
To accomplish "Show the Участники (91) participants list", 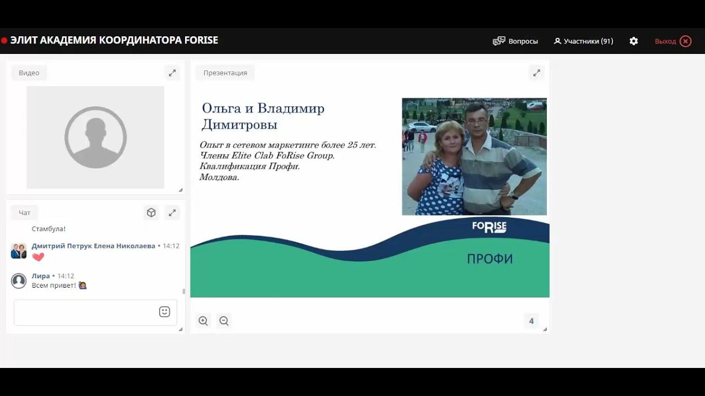I will [x=583, y=41].
